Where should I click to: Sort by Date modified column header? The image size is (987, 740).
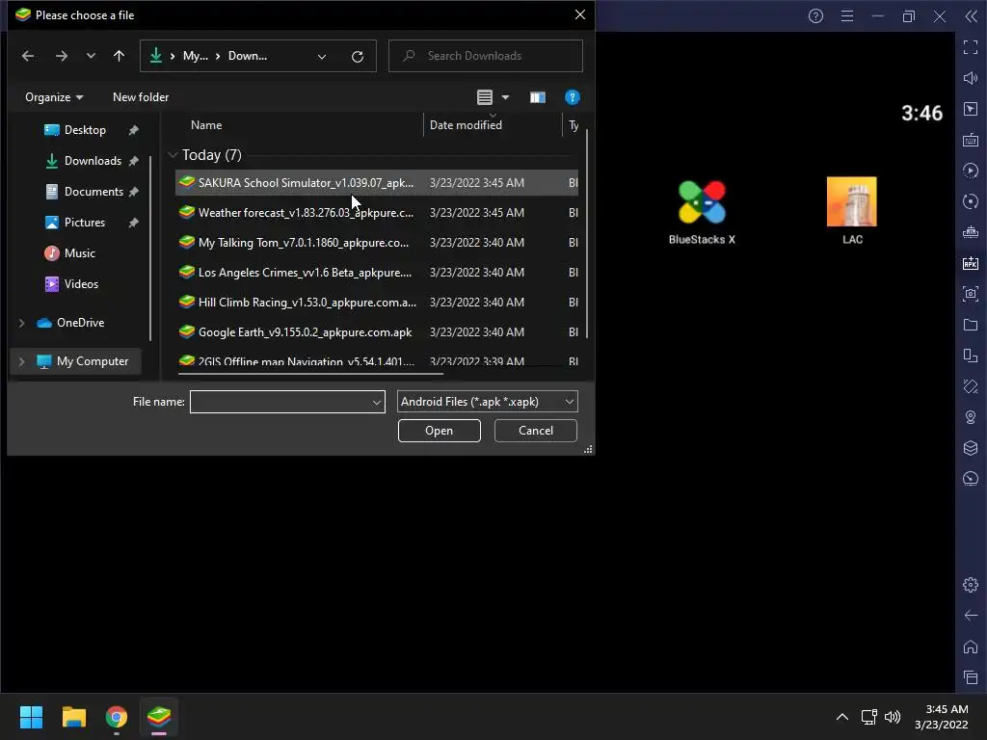click(466, 124)
